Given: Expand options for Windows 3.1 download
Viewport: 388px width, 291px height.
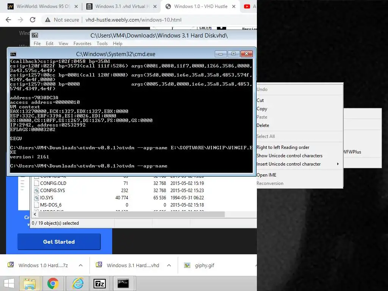Looking at the screenshot, I should tap(169, 266).
